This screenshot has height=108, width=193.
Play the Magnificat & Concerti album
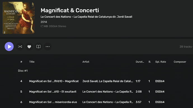9,47
